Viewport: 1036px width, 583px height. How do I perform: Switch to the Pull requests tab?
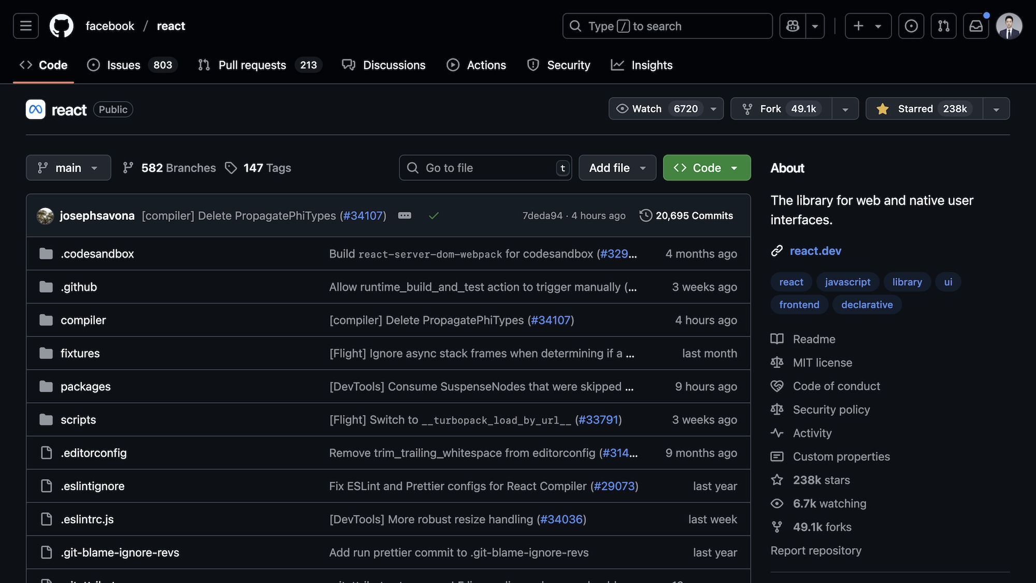(252, 65)
